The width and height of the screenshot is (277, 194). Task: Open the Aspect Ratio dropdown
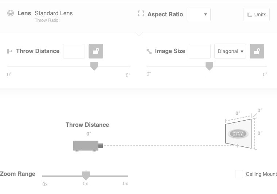pos(199,15)
